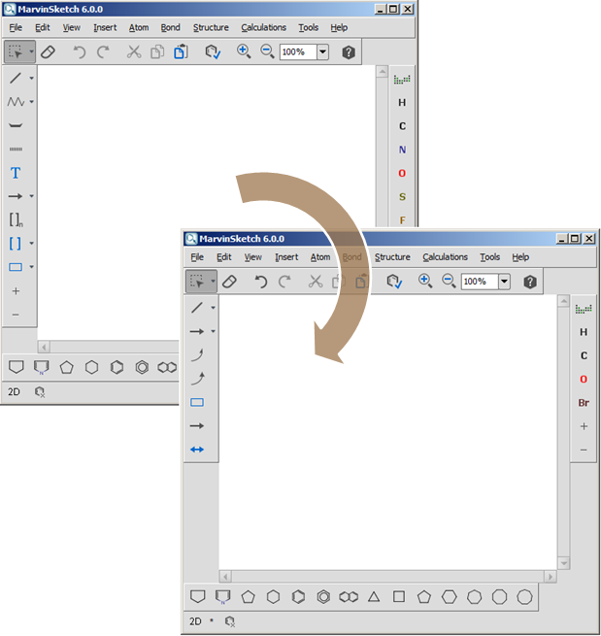The width and height of the screenshot is (601, 636).
Task: Expand the selection tool dropdown arrow in the back window
Action: tap(31, 52)
